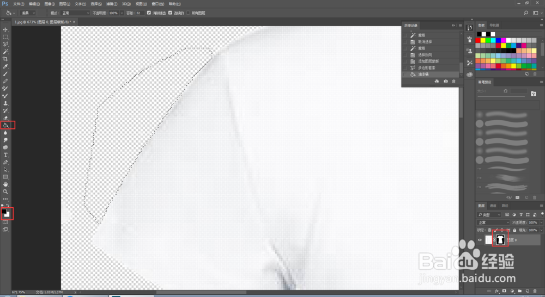Create new document from current History state
545x297 pixels.
(437, 81)
